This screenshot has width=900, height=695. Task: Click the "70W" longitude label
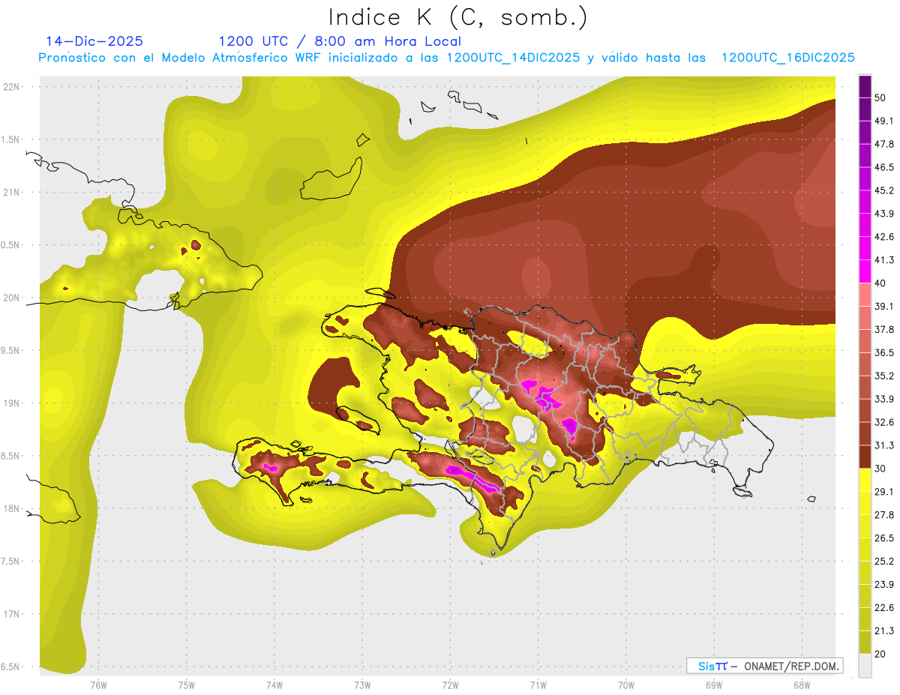point(625,685)
